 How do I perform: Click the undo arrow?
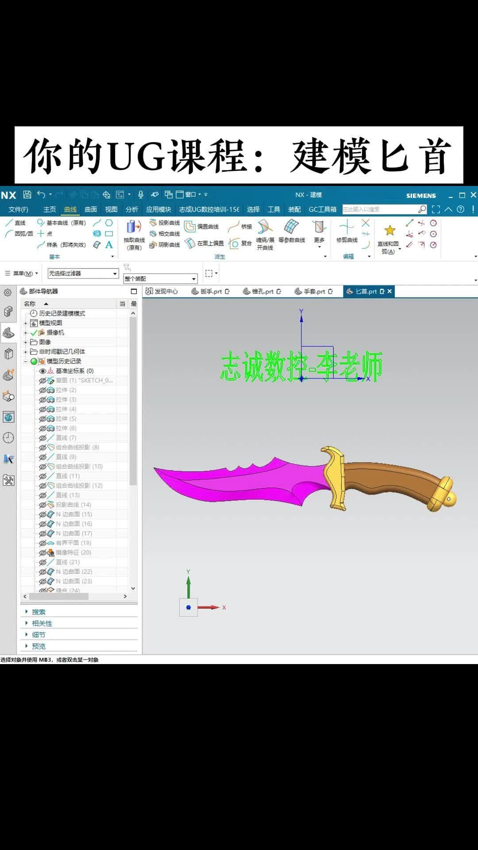(x=41, y=194)
